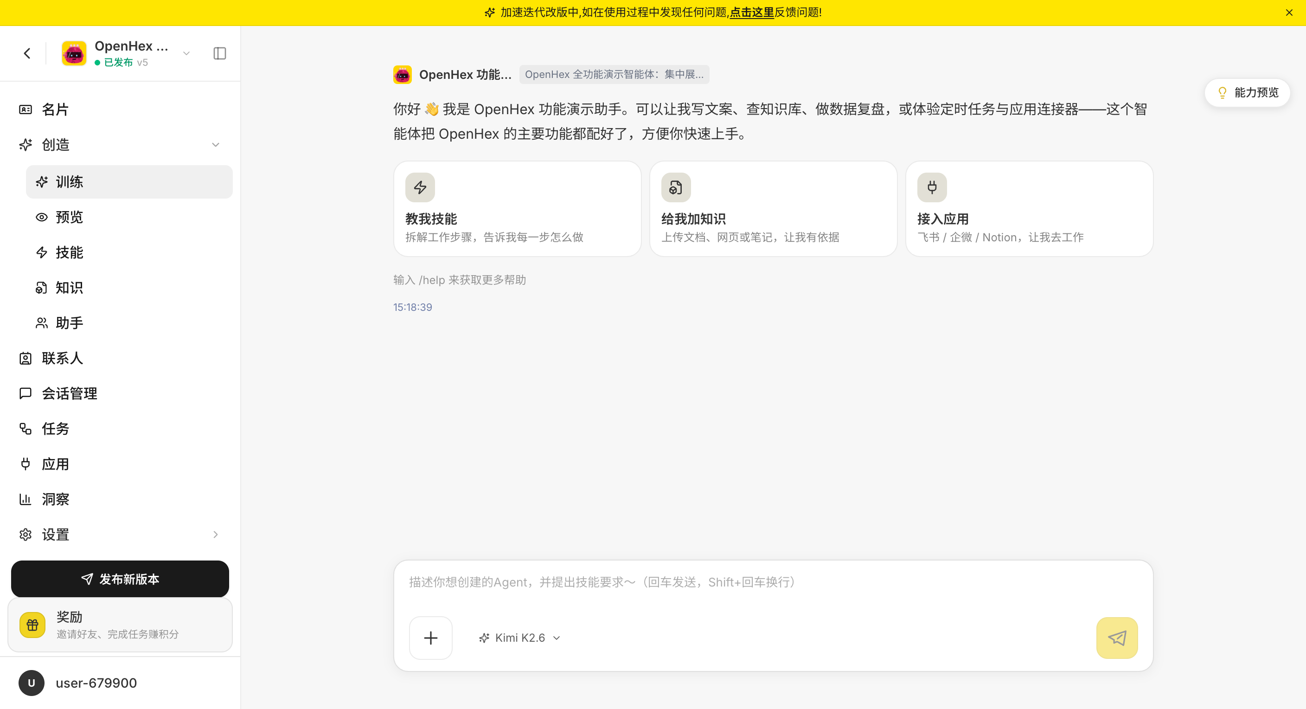1306x709 pixels.
Task: Open 预览 in the sidebar
Action: click(129, 217)
